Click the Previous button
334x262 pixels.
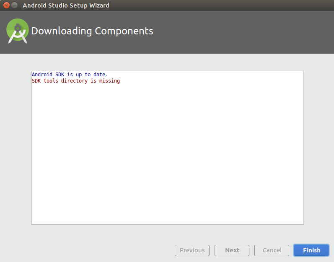click(x=192, y=250)
